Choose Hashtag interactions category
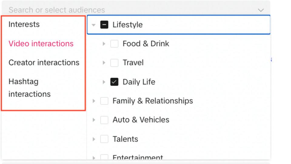 29,88
